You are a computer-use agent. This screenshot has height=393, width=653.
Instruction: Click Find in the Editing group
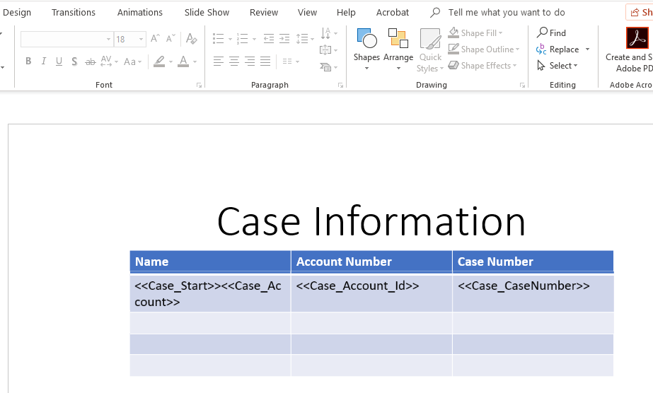(551, 33)
